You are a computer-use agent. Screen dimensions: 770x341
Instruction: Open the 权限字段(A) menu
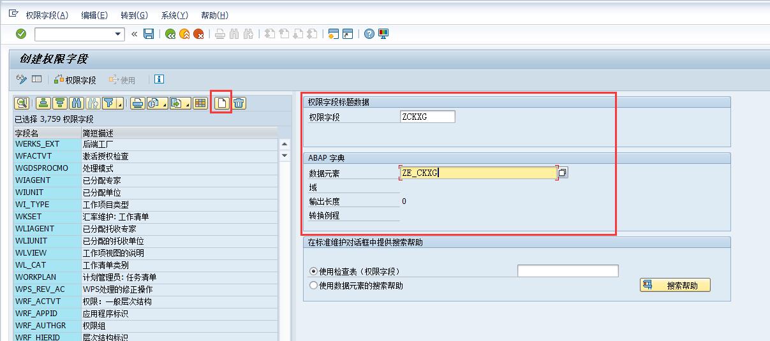pos(47,15)
